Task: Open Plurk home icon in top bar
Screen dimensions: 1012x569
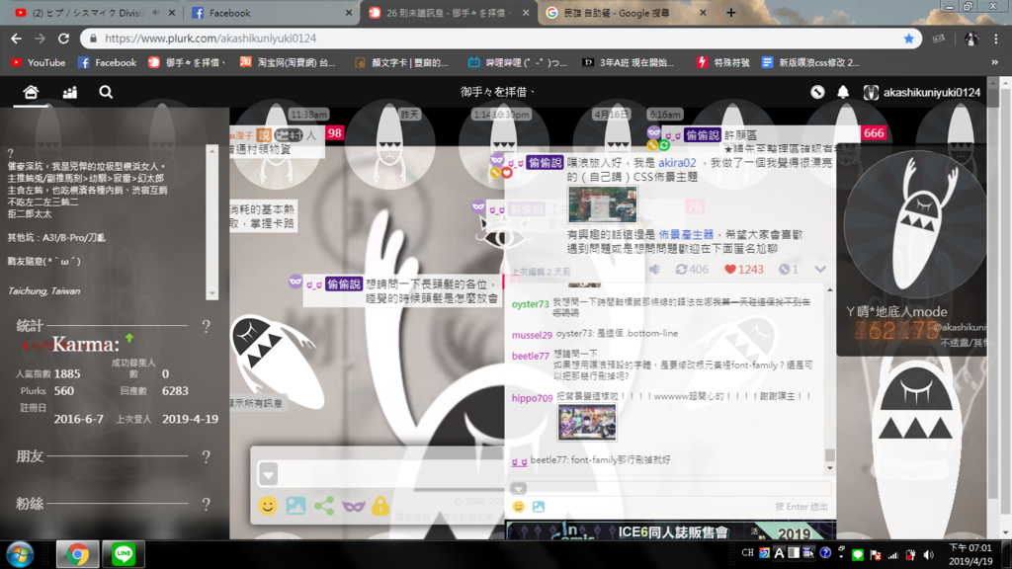Action: click(x=31, y=92)
